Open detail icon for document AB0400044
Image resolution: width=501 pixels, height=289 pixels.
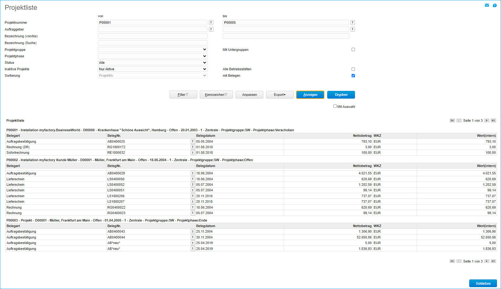coord(193,237)
